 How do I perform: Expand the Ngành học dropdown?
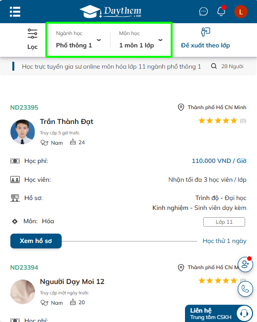(78, 40)
